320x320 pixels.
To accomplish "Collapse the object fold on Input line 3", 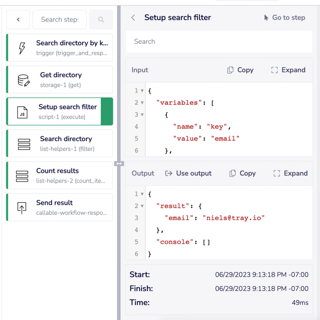I will coord(142,115).
